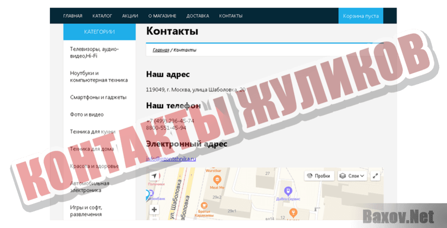Click the info@ozontehnika.ru email link

point(171,159)
